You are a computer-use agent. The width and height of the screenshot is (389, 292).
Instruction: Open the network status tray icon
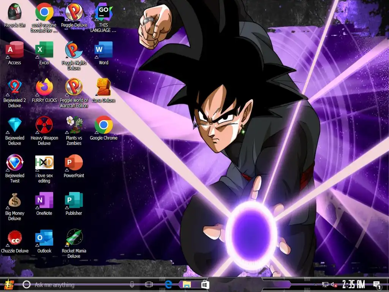[325, 285]
